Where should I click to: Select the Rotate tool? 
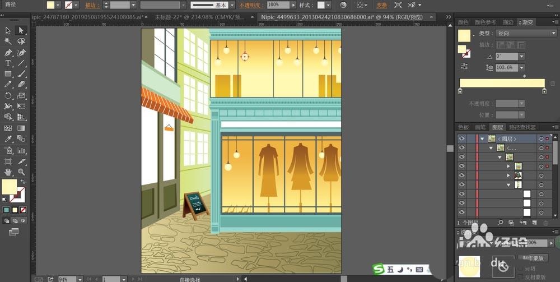8,96
